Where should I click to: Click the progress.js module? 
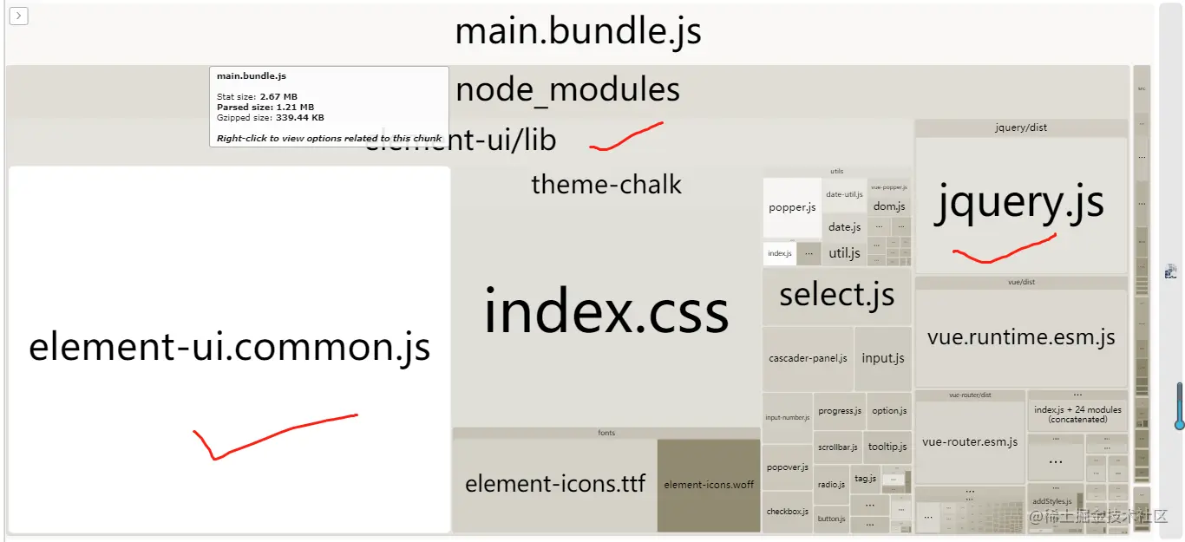840,411
